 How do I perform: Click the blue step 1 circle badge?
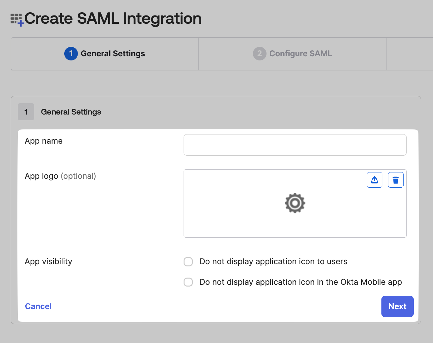click(71, 54)
